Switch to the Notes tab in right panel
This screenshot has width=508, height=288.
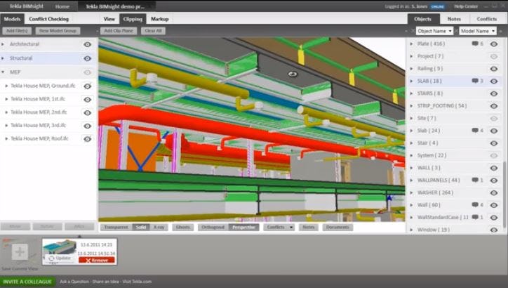(x=454, y=19)
